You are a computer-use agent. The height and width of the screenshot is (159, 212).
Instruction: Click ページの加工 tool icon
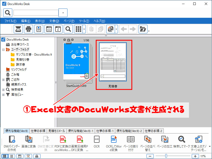pyautogui.click(x=164, y=139)
